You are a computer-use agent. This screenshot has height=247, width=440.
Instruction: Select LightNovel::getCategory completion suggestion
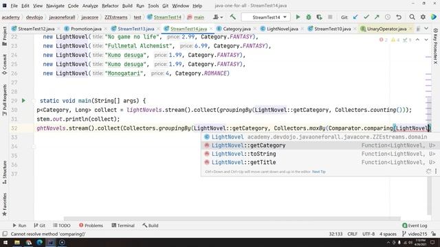pos(320,145)
